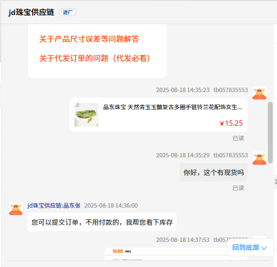The height and width of the screenshot is (267, 277).
Task: Click the jd珠宝供应链 chat title
Action: 32,12
